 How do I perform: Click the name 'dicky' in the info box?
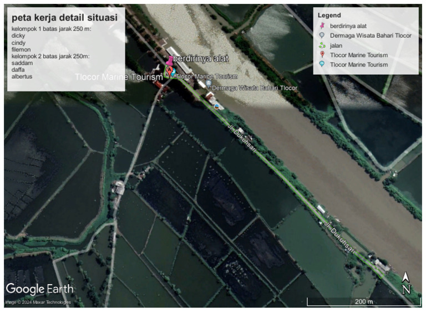coord(18,36)
